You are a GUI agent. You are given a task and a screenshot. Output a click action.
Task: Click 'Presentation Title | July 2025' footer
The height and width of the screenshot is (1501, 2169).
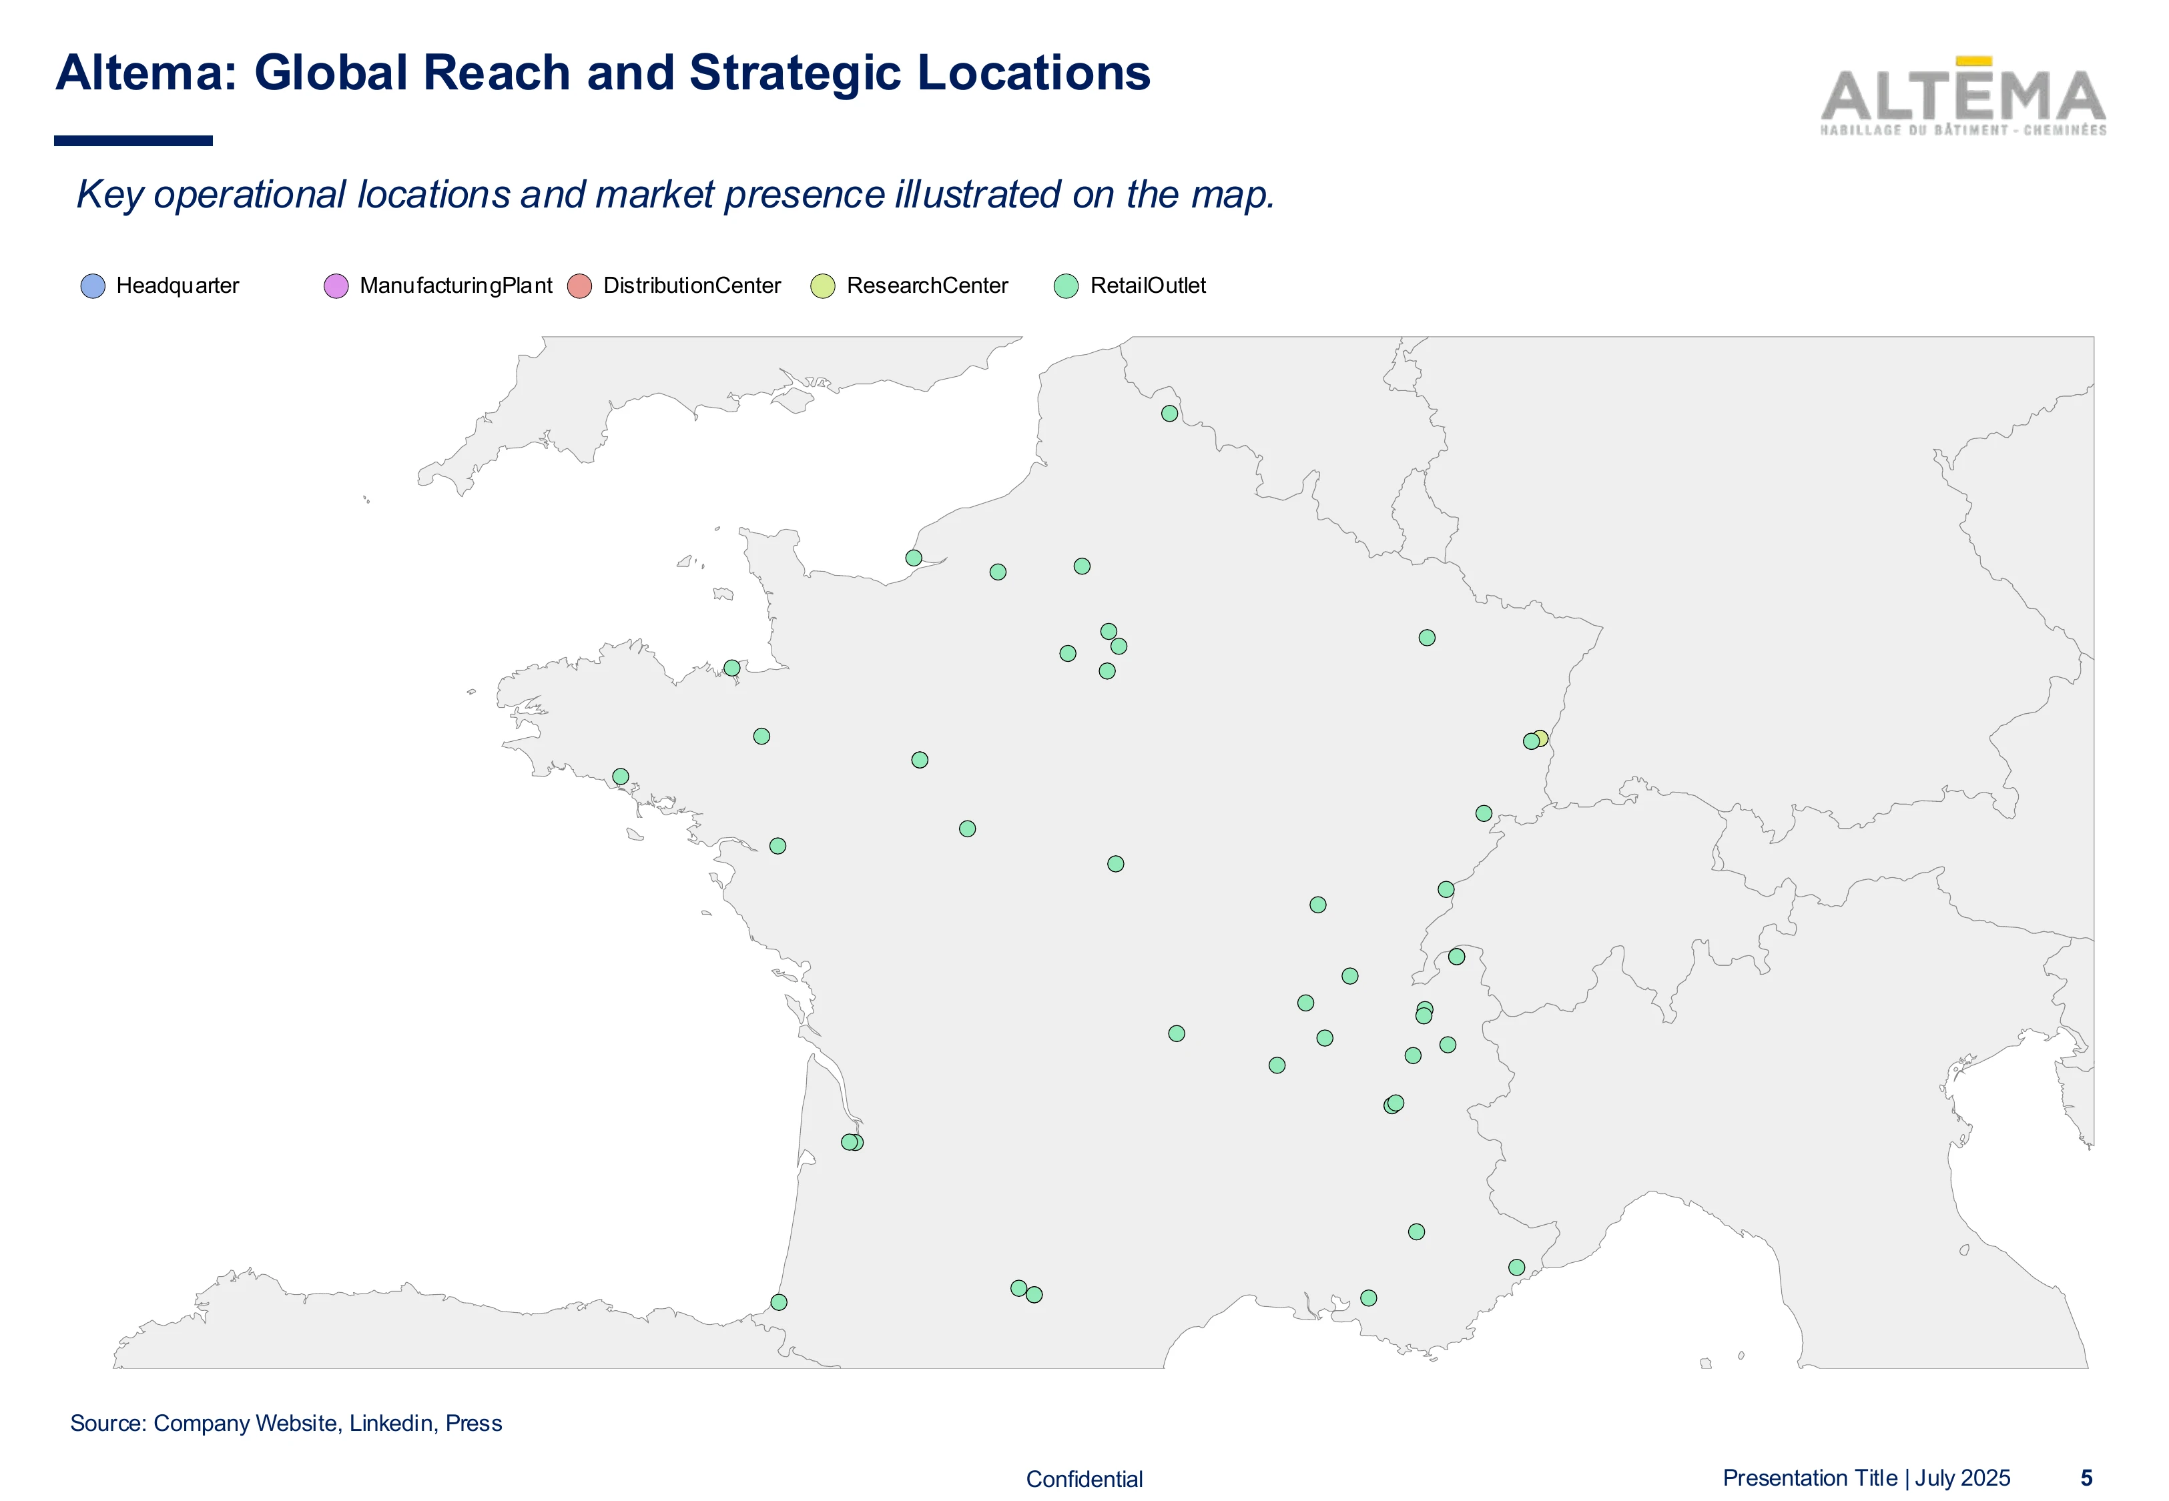point(1866,1478)
